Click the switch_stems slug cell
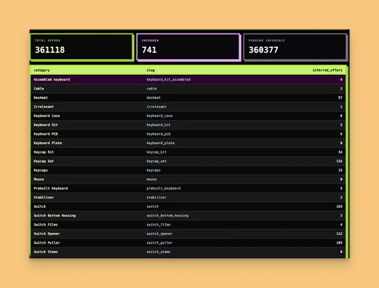 click(x=158, y=252)
